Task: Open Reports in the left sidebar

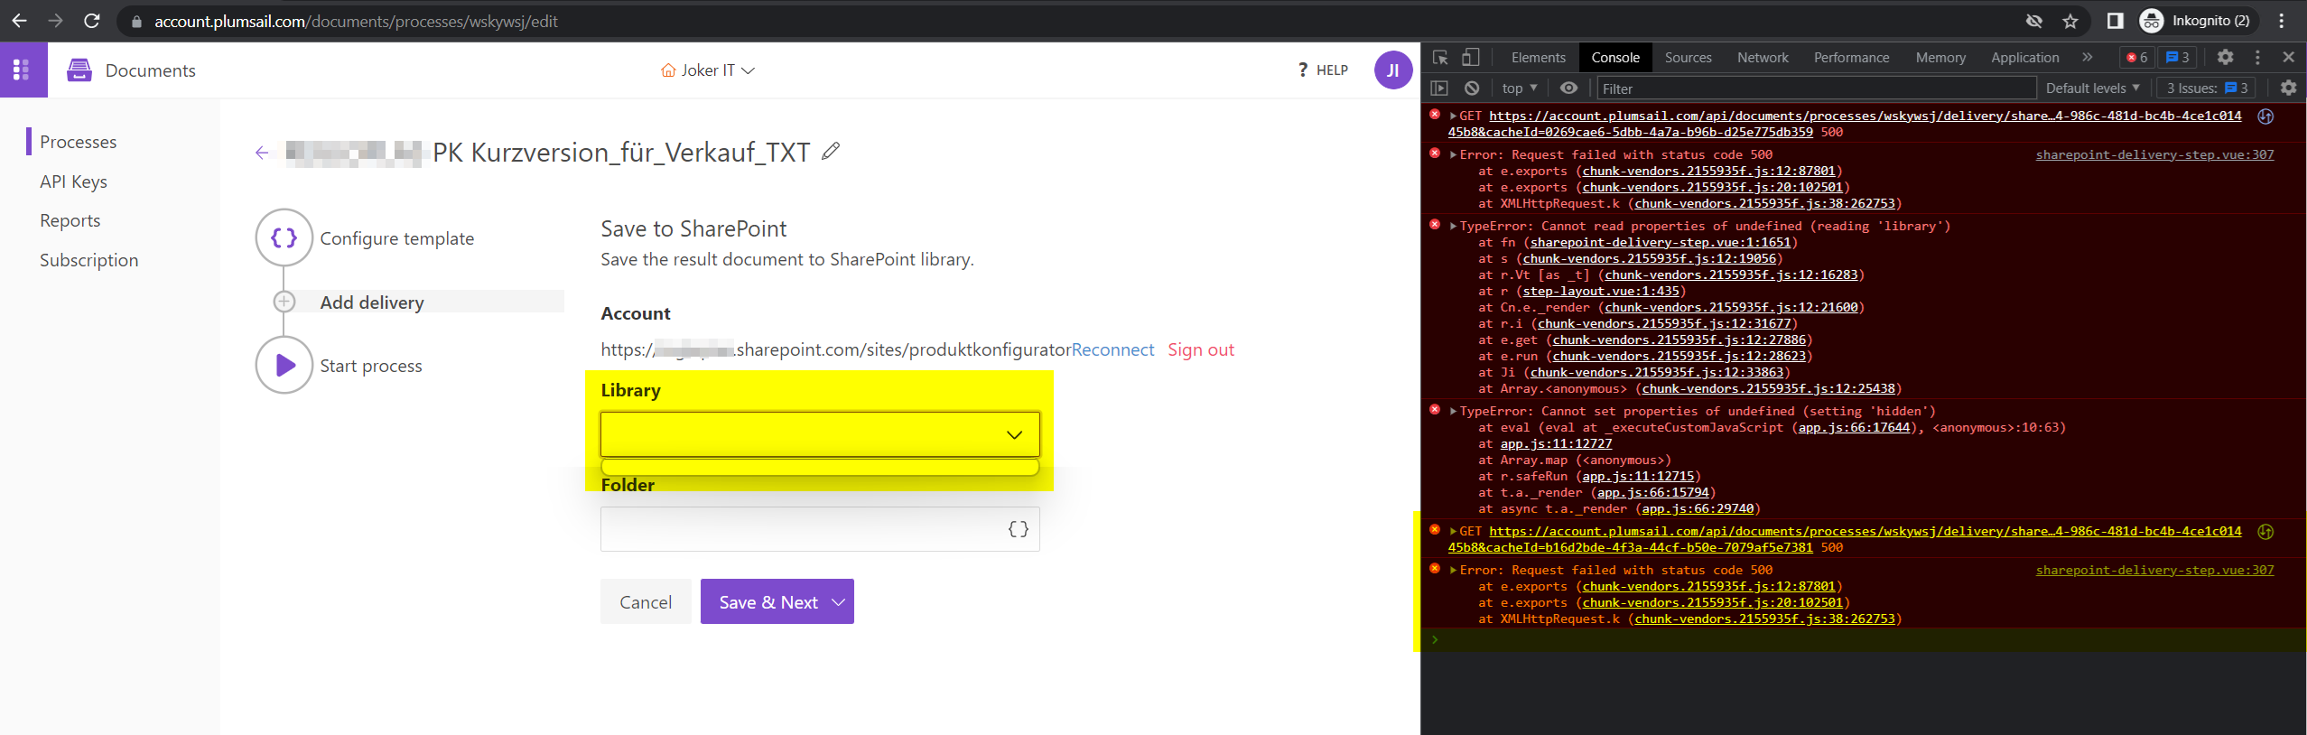Action: coord(70,220)
